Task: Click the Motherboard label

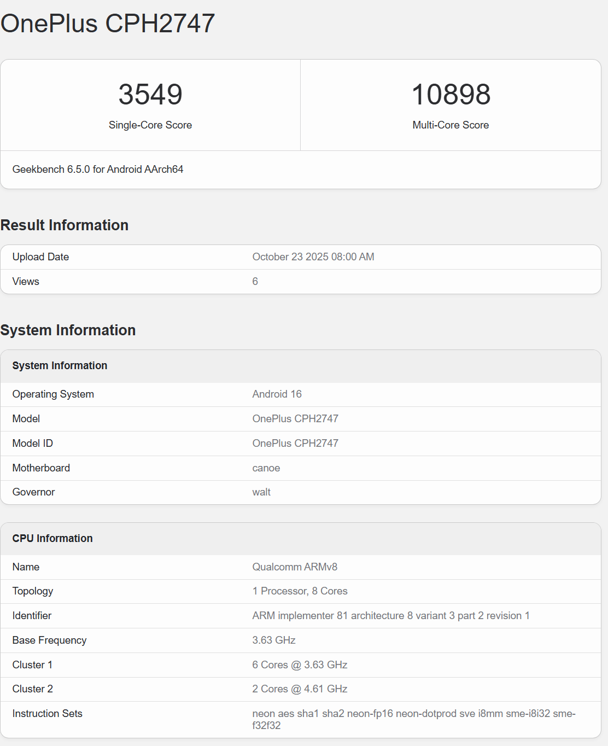Action: 41,468
